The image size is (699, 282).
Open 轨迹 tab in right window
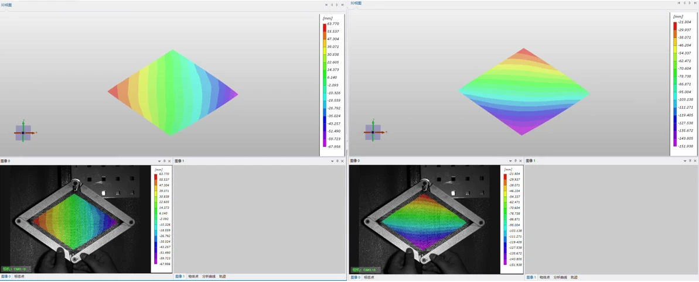click(x=574, y=277)
